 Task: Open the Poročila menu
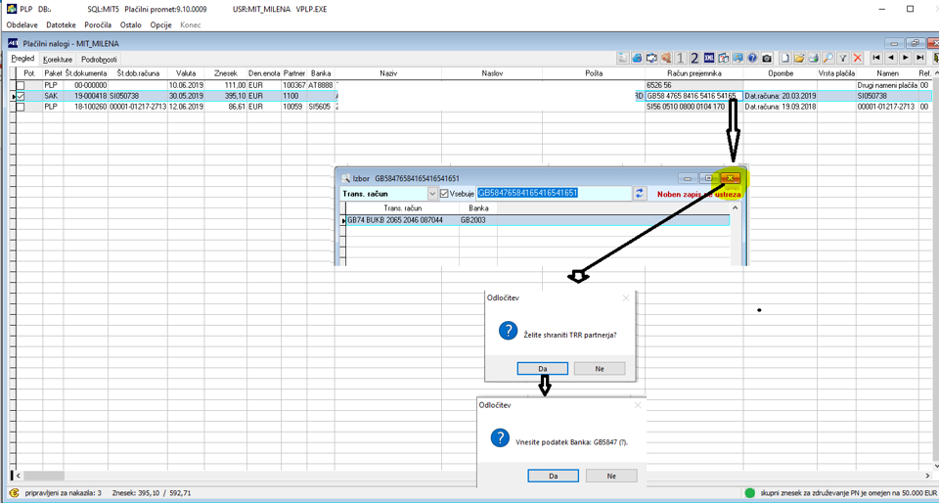click(98, 25)
